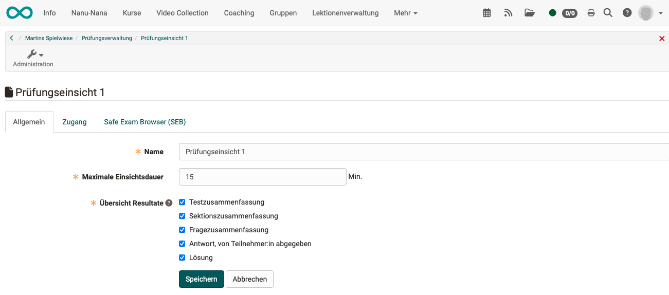Toggle the Lösung checkbox

pyautogui.click(x=182, y=257)
